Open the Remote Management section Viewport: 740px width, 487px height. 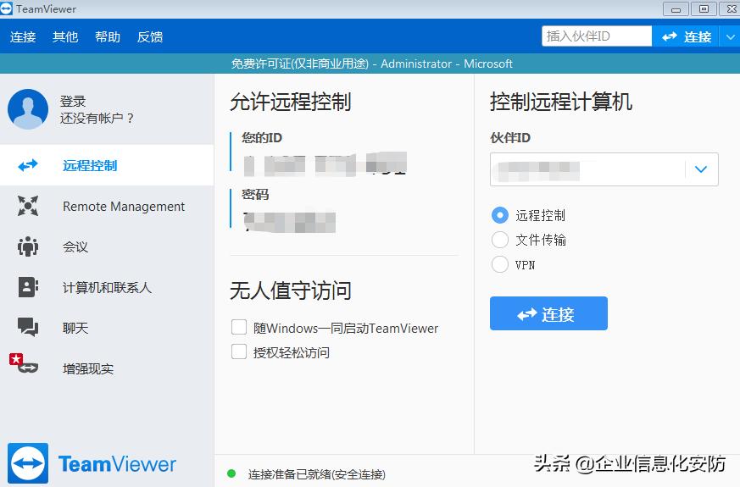tap(107, 206)
